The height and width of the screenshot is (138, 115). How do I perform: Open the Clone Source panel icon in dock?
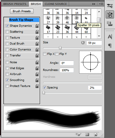click(110, 23)
